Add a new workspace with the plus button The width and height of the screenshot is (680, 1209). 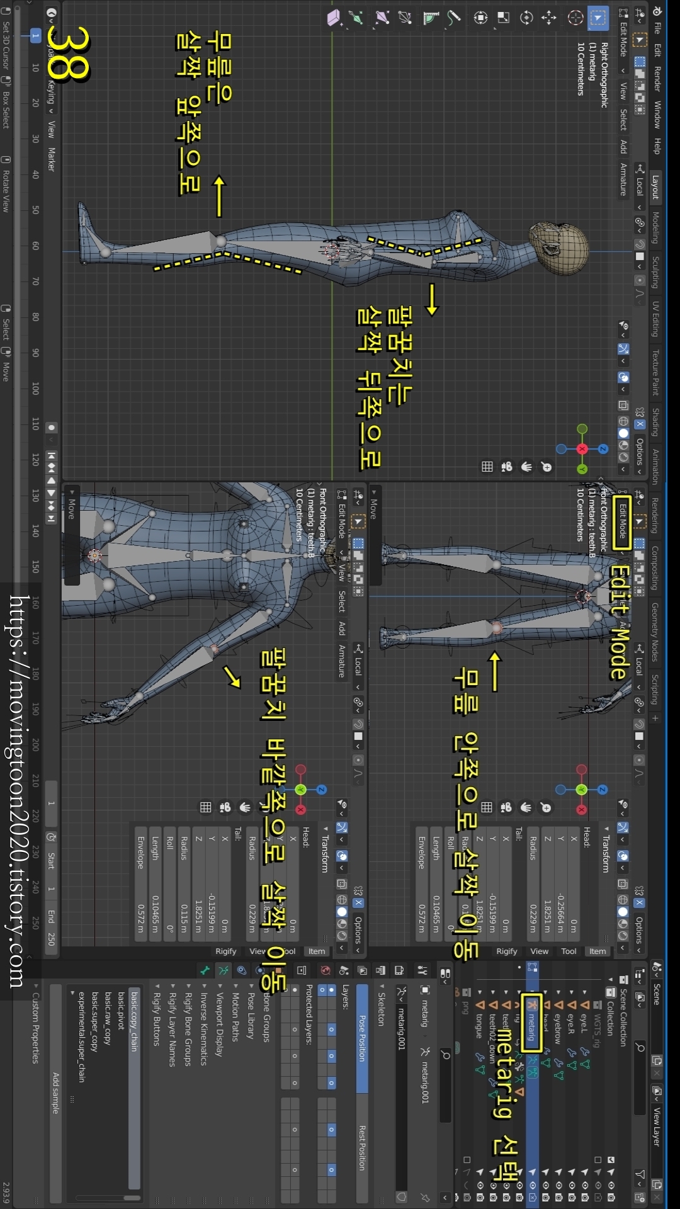655,718
